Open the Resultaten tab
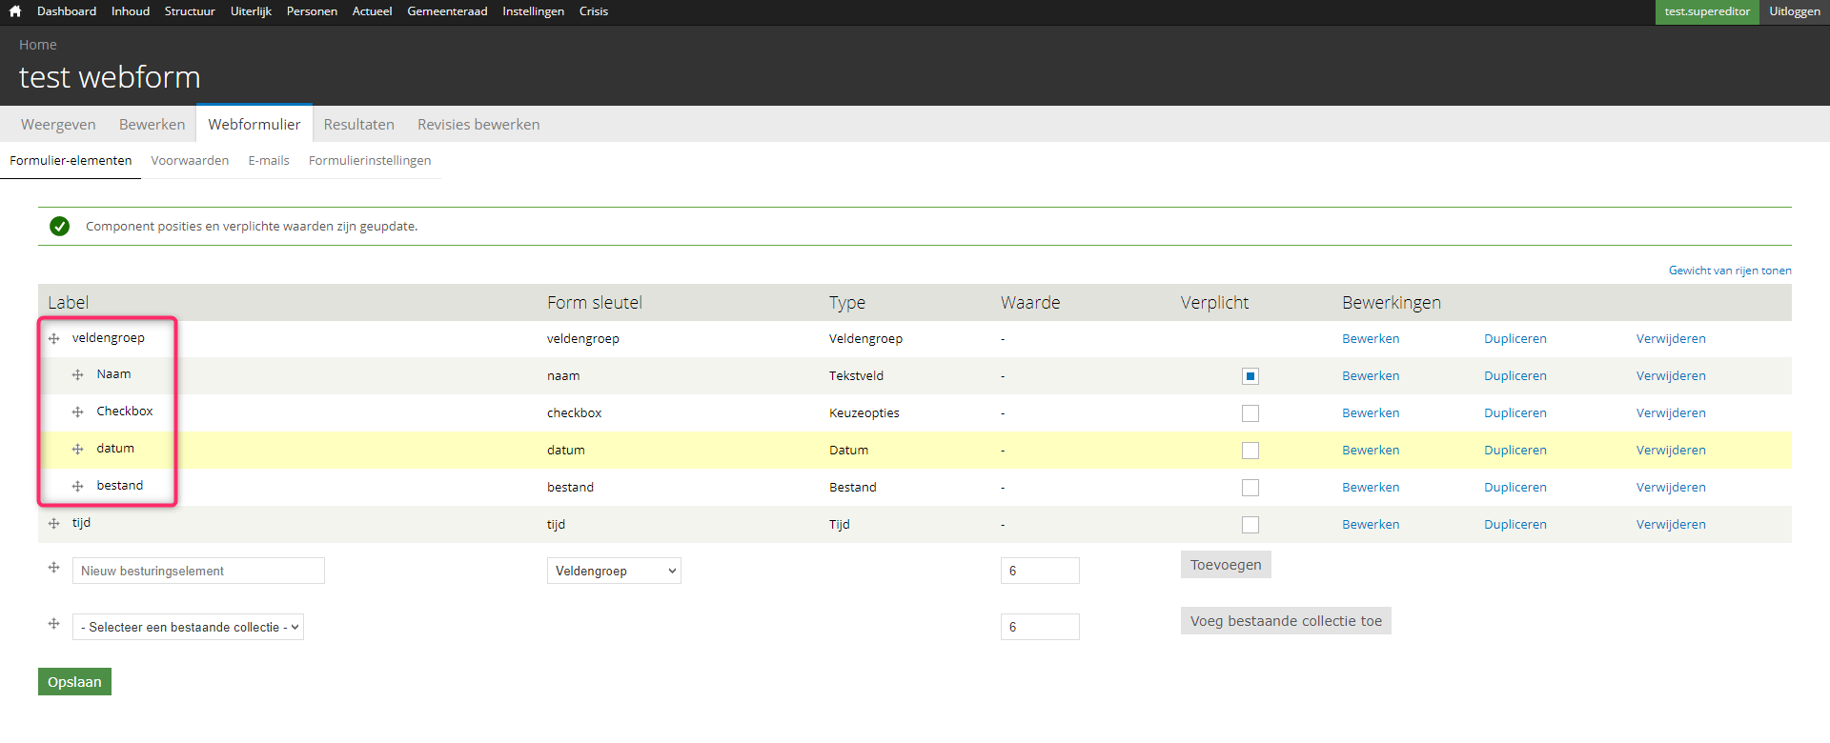1830x743 pixels. 358,125
